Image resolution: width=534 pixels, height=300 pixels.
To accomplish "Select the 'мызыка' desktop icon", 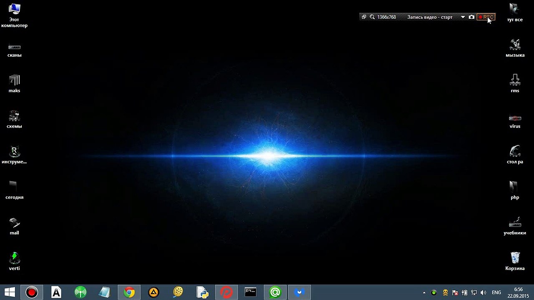I will click(515, 48).
